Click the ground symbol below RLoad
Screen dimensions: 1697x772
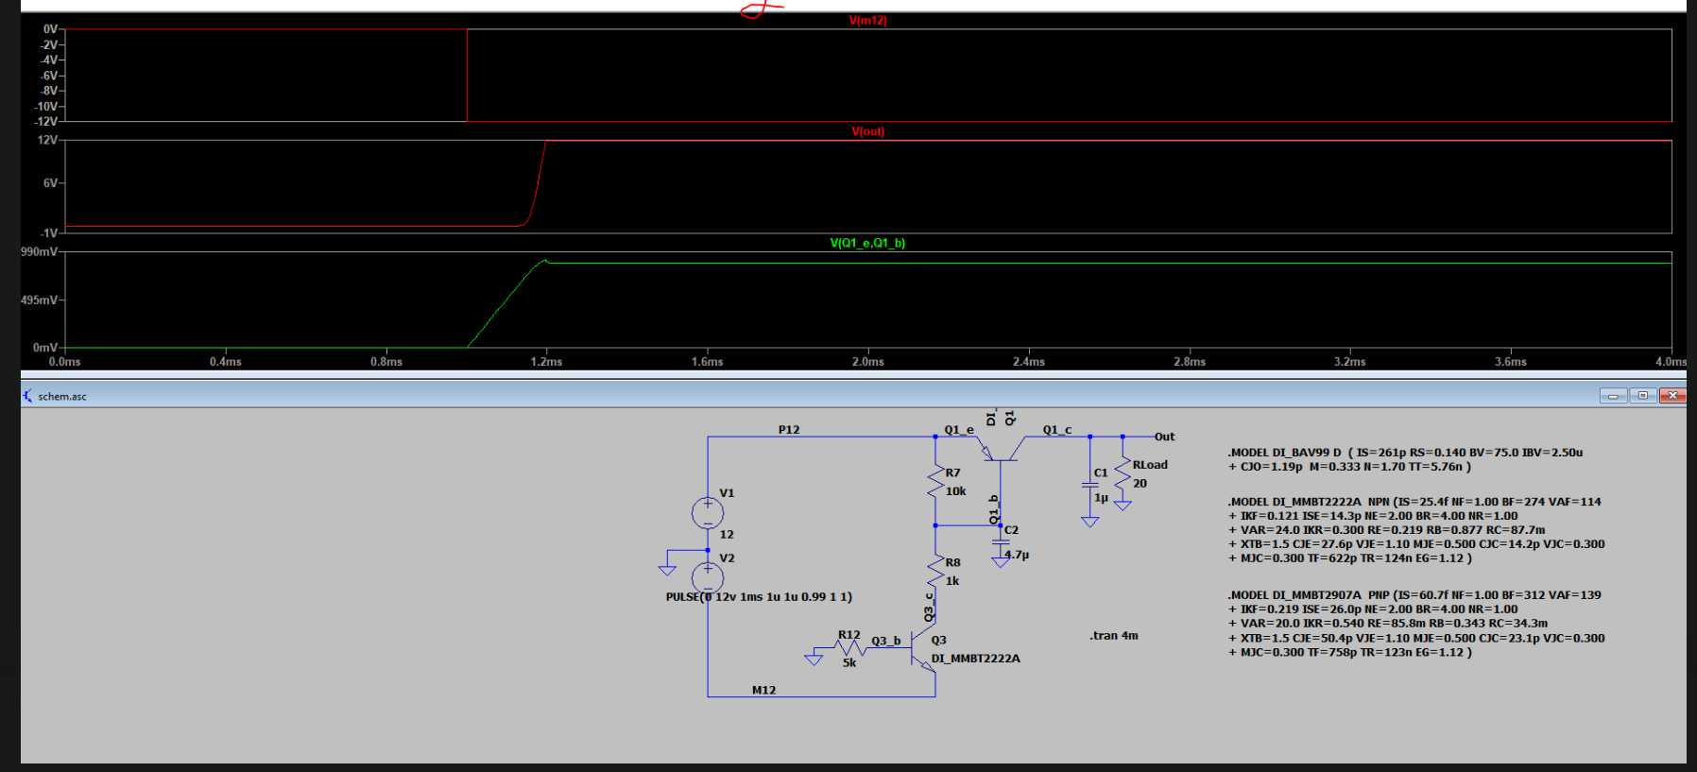click(x=1123, y=506)
